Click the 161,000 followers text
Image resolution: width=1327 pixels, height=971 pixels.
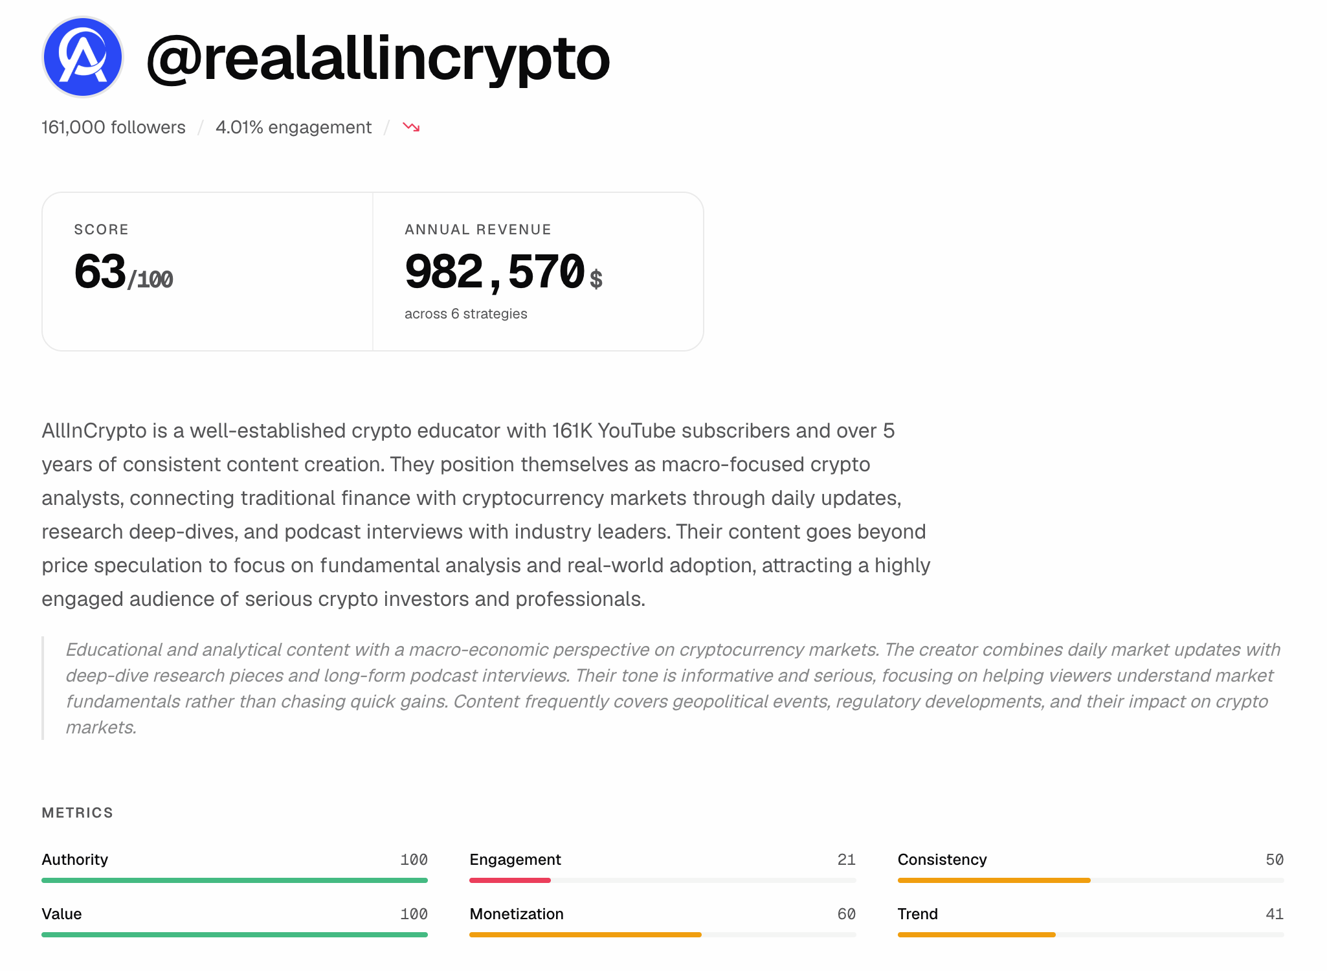coord(113,127)
